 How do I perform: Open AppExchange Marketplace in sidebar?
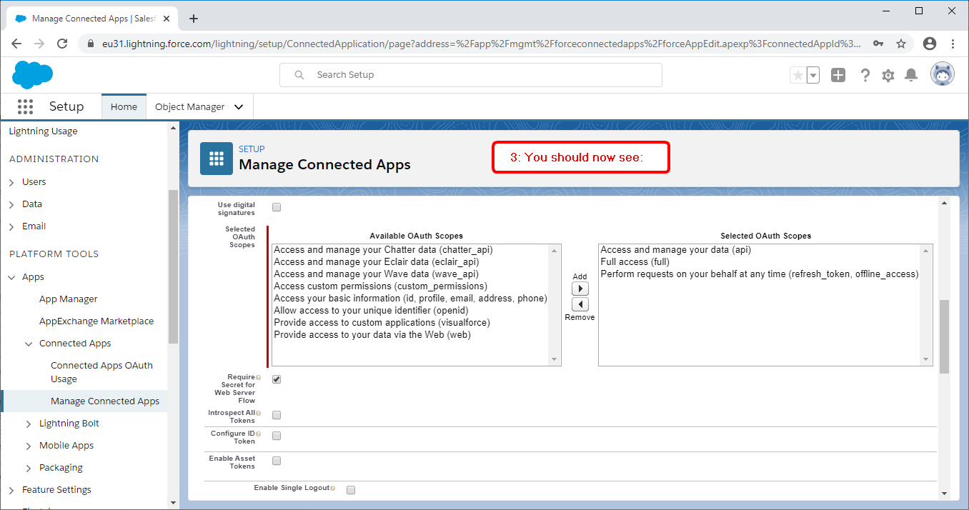click(96, 321)
